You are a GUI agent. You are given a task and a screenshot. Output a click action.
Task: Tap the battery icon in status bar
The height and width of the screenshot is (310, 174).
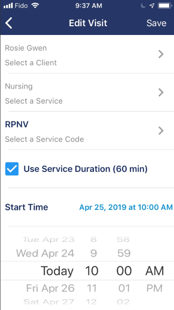tap(165, 6)
